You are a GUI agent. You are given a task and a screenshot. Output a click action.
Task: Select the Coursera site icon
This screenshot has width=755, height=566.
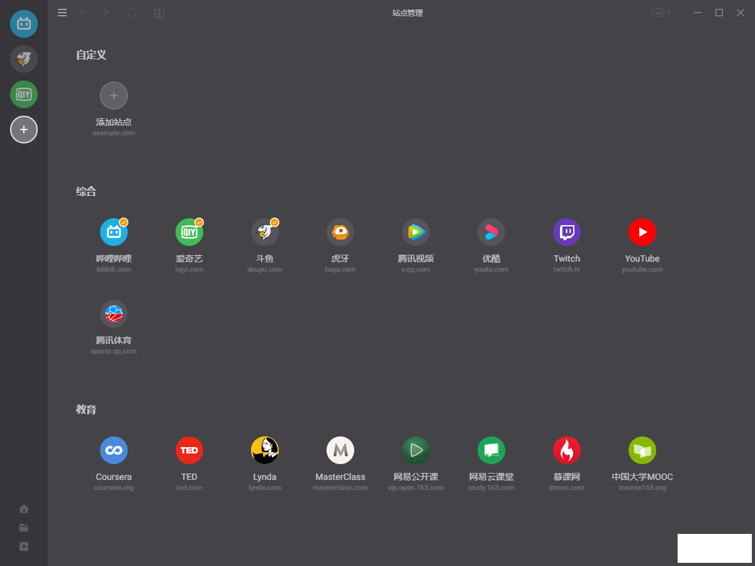pyautogui.click(x=114, y=450)
